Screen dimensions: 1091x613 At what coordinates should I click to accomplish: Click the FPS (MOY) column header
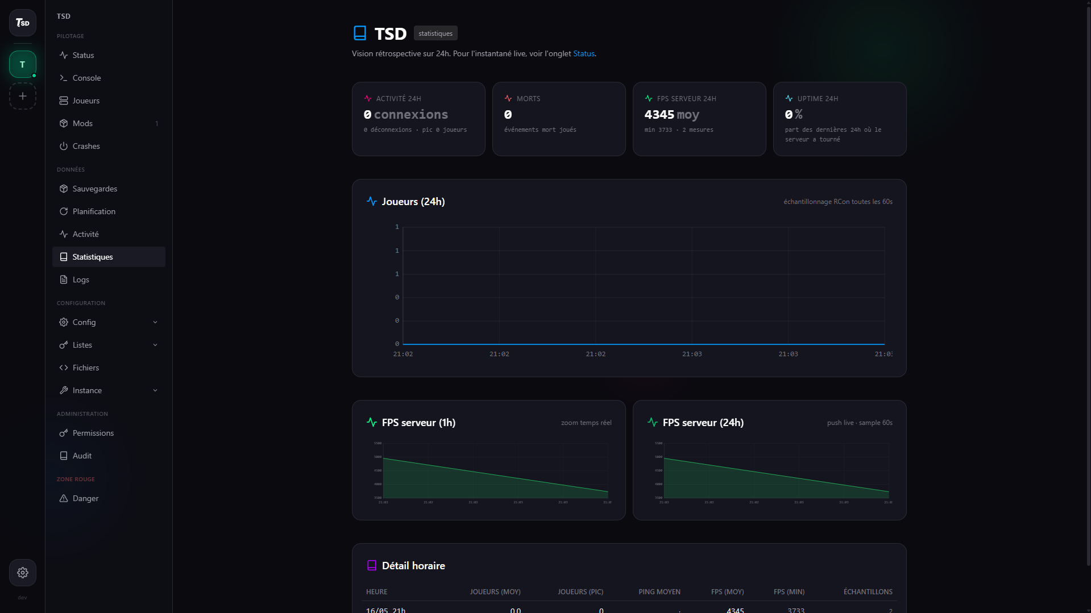727,591
